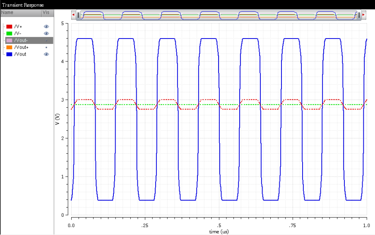Click the pink /Vout- color swatch
Screen dimensions: 375x235
(x=10, y=41)
